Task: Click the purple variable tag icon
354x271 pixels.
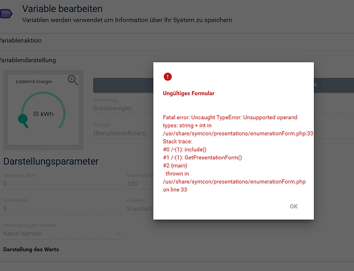Action: [x=7, y=13]
